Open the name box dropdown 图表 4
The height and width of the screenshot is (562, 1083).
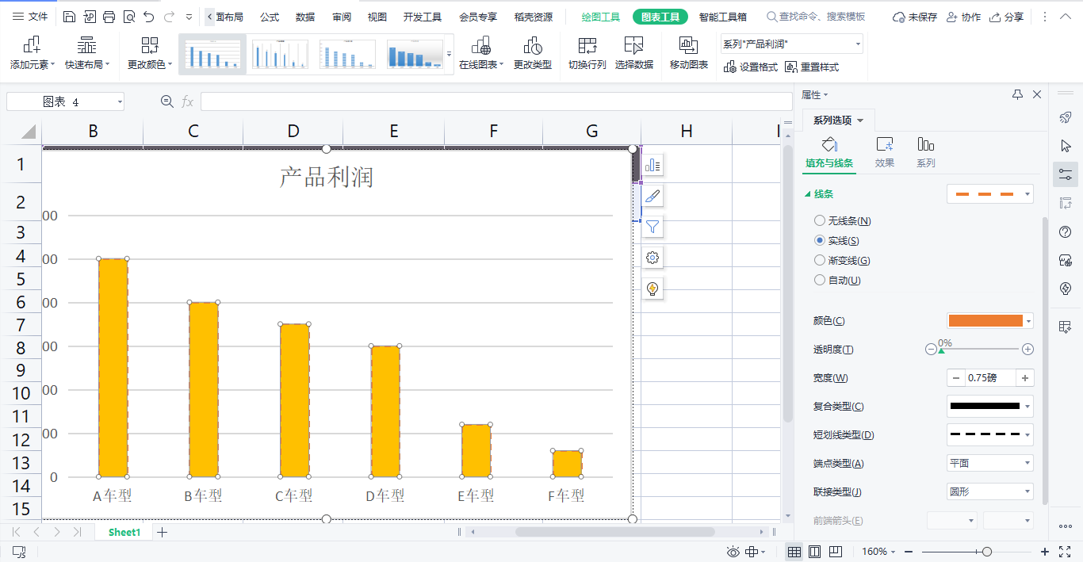click(x=120, y=101)
